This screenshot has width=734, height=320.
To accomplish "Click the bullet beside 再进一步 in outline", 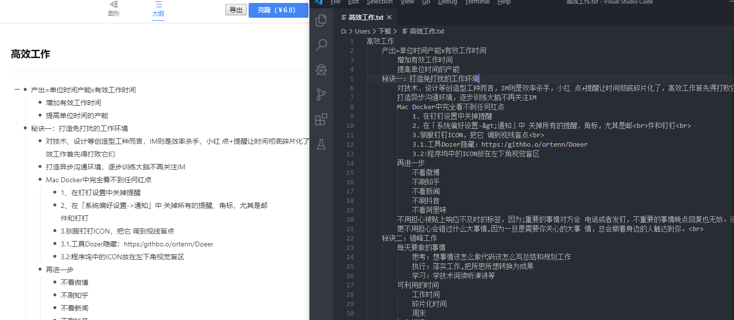I will [40, 270].
